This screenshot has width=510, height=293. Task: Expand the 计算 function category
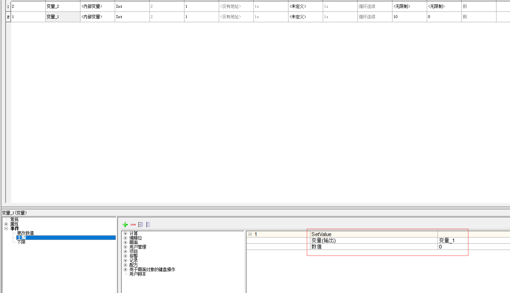click(x=126, y=234)
